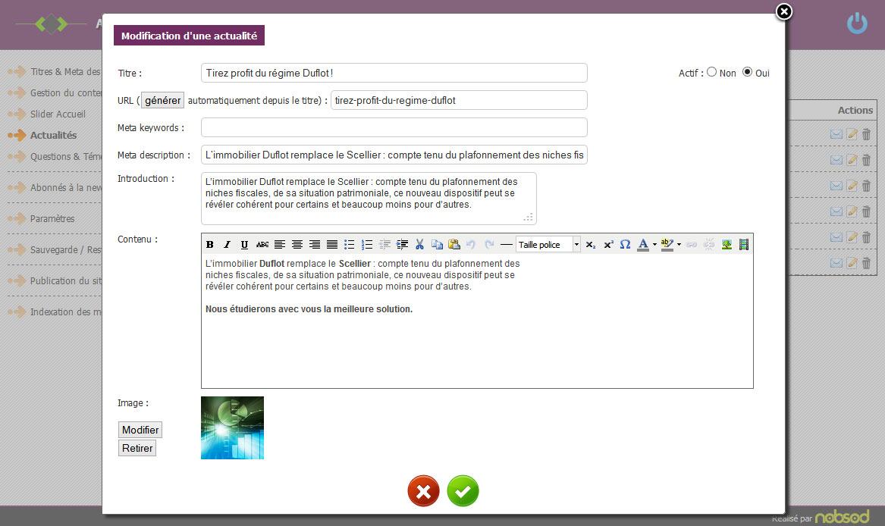Cut with the scissors icon
The image size is (885, 526).
click(419, 244)
